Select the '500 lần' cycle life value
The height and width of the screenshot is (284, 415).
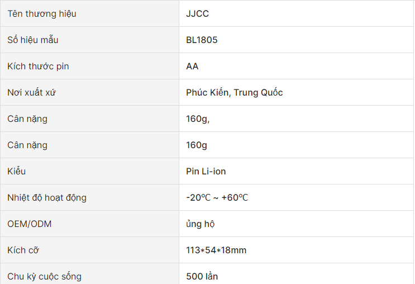click(x=202, y=276)
